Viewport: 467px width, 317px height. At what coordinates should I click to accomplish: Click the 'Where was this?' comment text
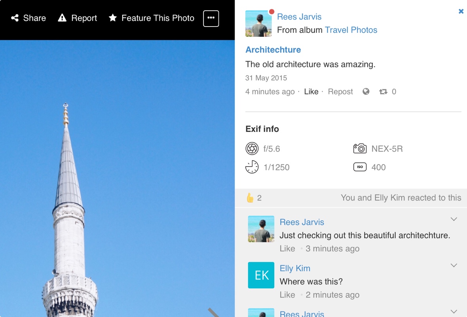click(311, 282)
